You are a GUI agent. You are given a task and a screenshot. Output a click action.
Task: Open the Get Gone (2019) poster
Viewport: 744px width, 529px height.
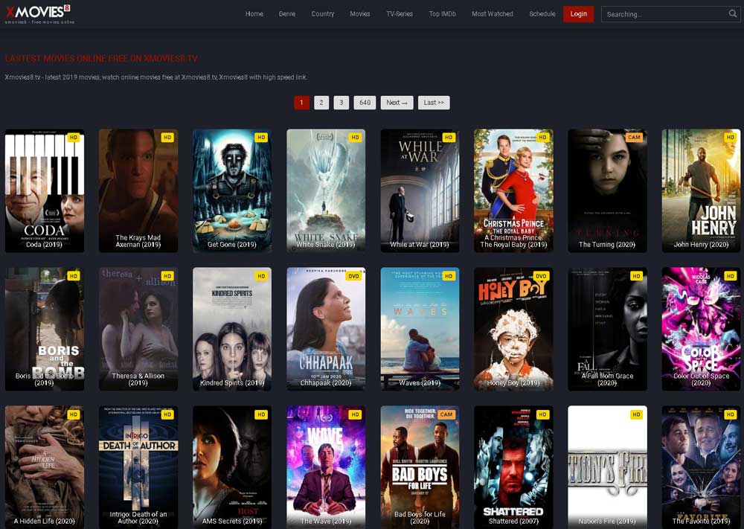[232, 190]
